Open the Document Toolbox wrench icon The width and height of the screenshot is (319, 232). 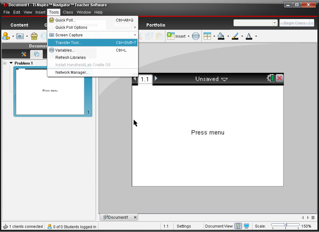pyautogui.click(x=24, y=54)
